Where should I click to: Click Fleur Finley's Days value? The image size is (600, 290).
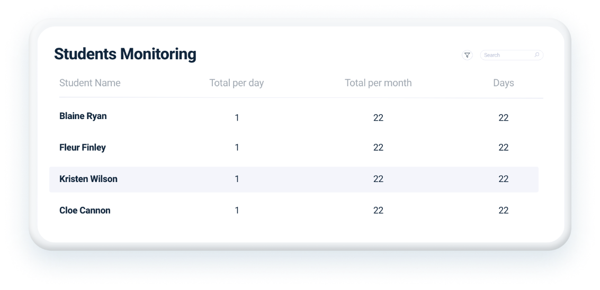[x=504, y=148]
